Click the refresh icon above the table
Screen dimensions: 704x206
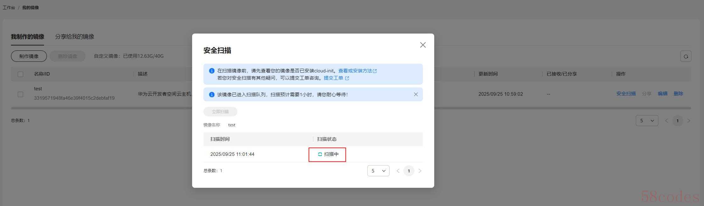(x=685, y=56)
